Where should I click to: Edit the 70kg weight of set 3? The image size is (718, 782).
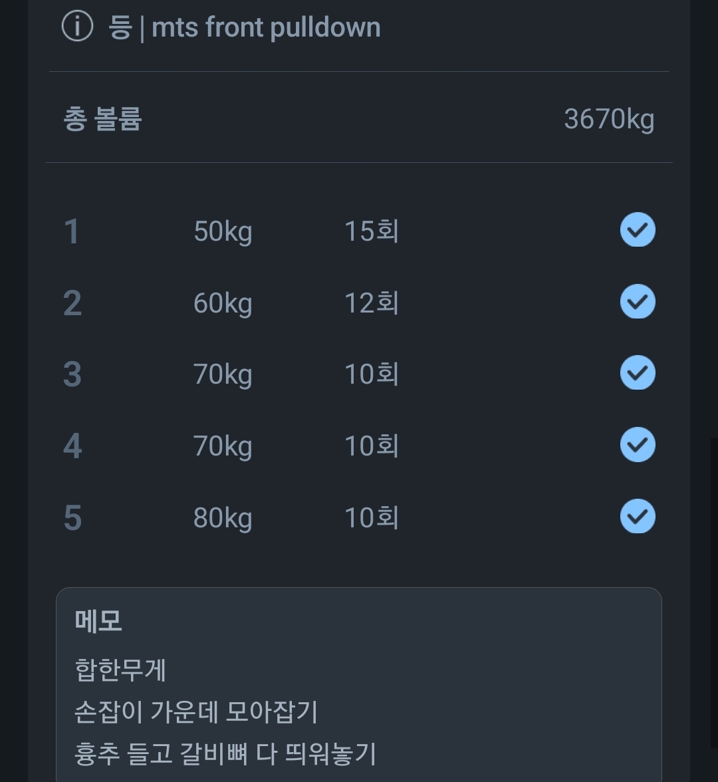pos(221,373)
